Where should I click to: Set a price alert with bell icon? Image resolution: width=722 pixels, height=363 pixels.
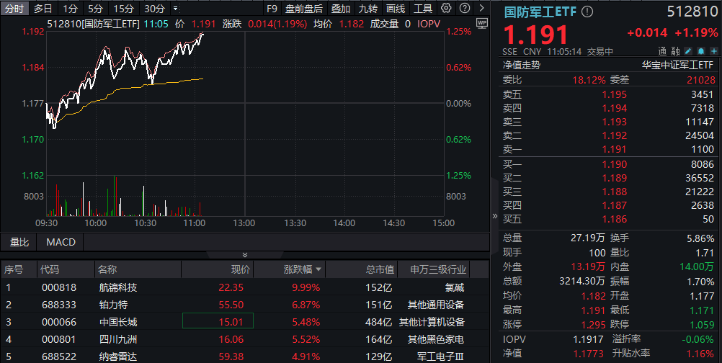(x=701, y=51)
